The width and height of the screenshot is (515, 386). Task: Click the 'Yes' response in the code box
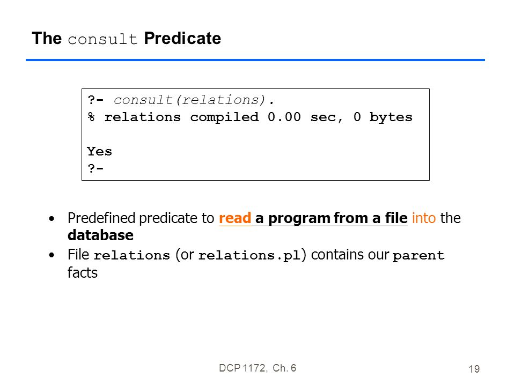click(100, 151)
